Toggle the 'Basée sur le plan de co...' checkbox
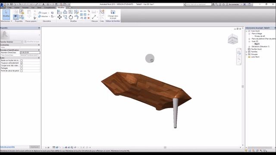This screenshot has width=276, height=155. point(22,60)
